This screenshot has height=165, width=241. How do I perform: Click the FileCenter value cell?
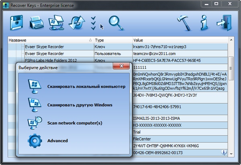180,139
